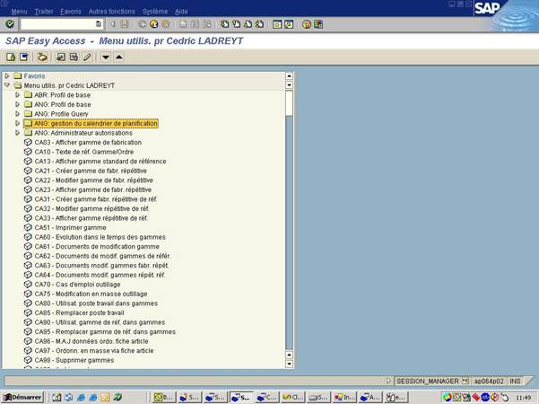Click the Next page navigation icon

(248, 24)
